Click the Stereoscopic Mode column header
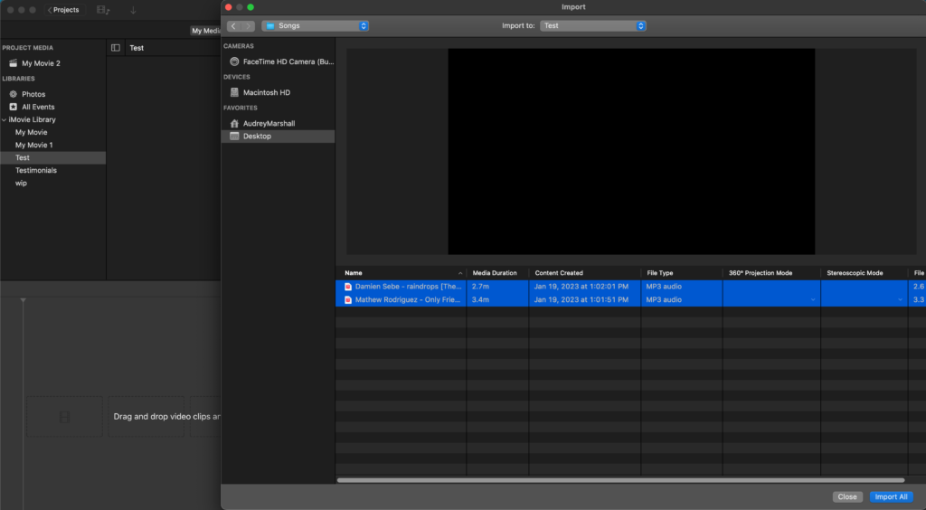The width and height of the screenshot is (926, 510). pos(855,273)
